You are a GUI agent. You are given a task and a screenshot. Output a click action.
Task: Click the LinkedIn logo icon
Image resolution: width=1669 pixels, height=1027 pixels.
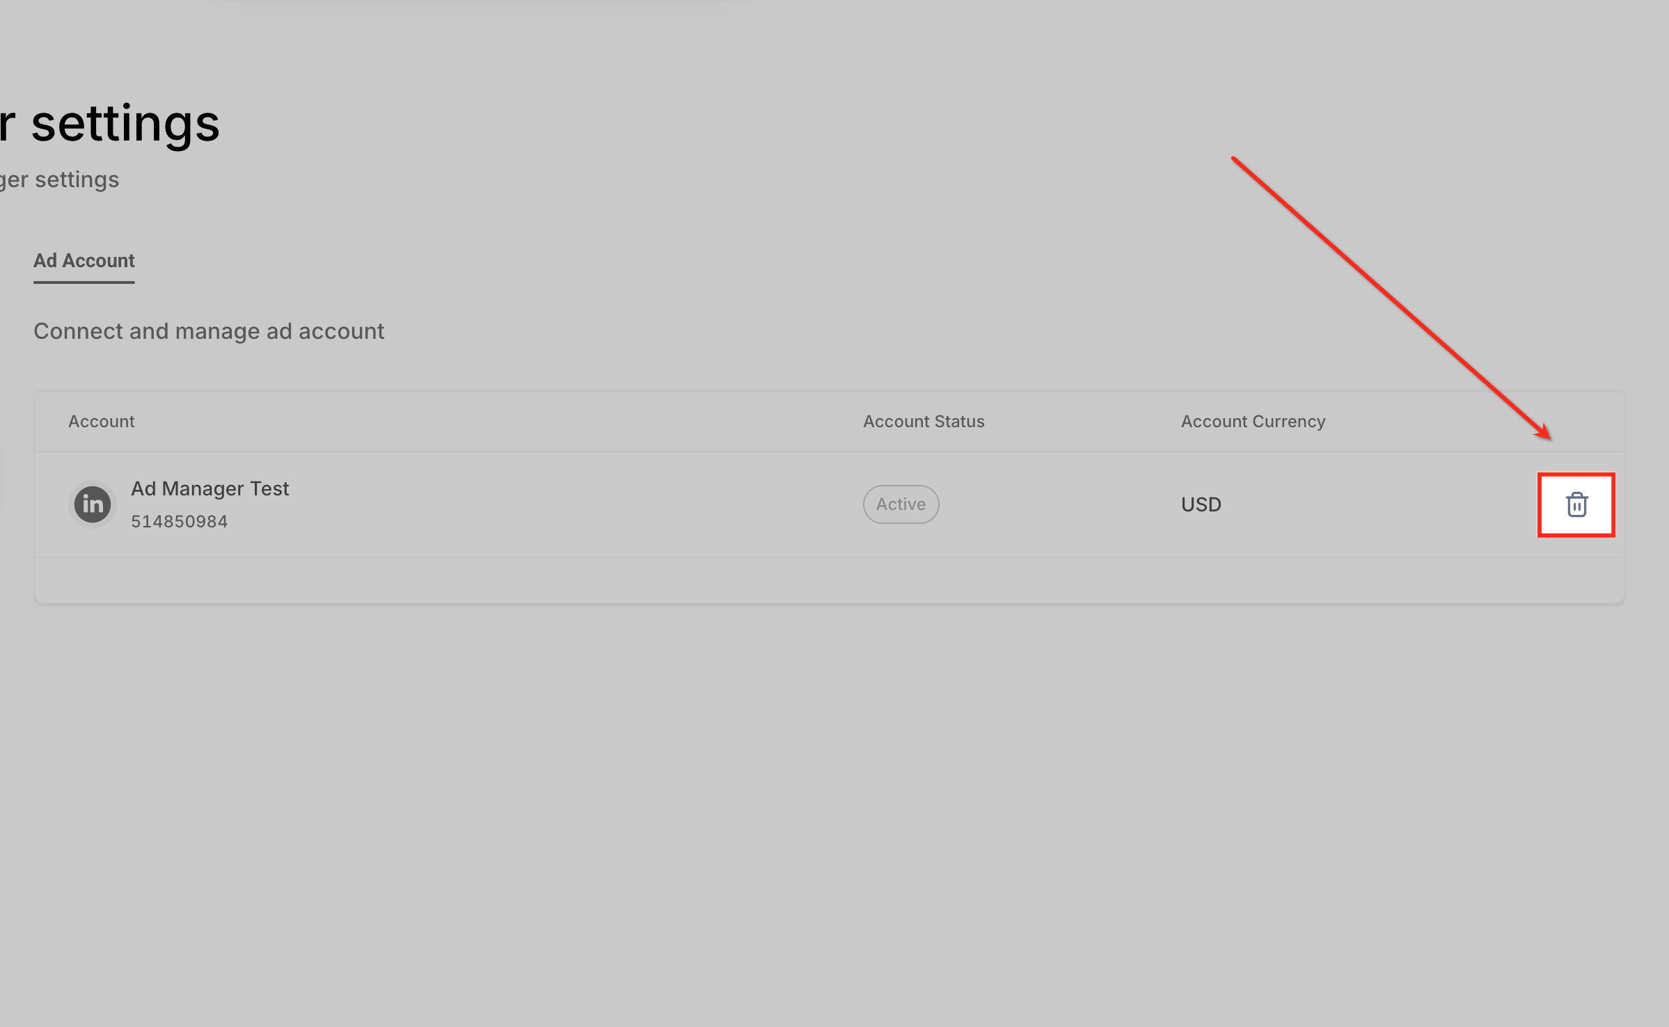click(x=93, y=504)
